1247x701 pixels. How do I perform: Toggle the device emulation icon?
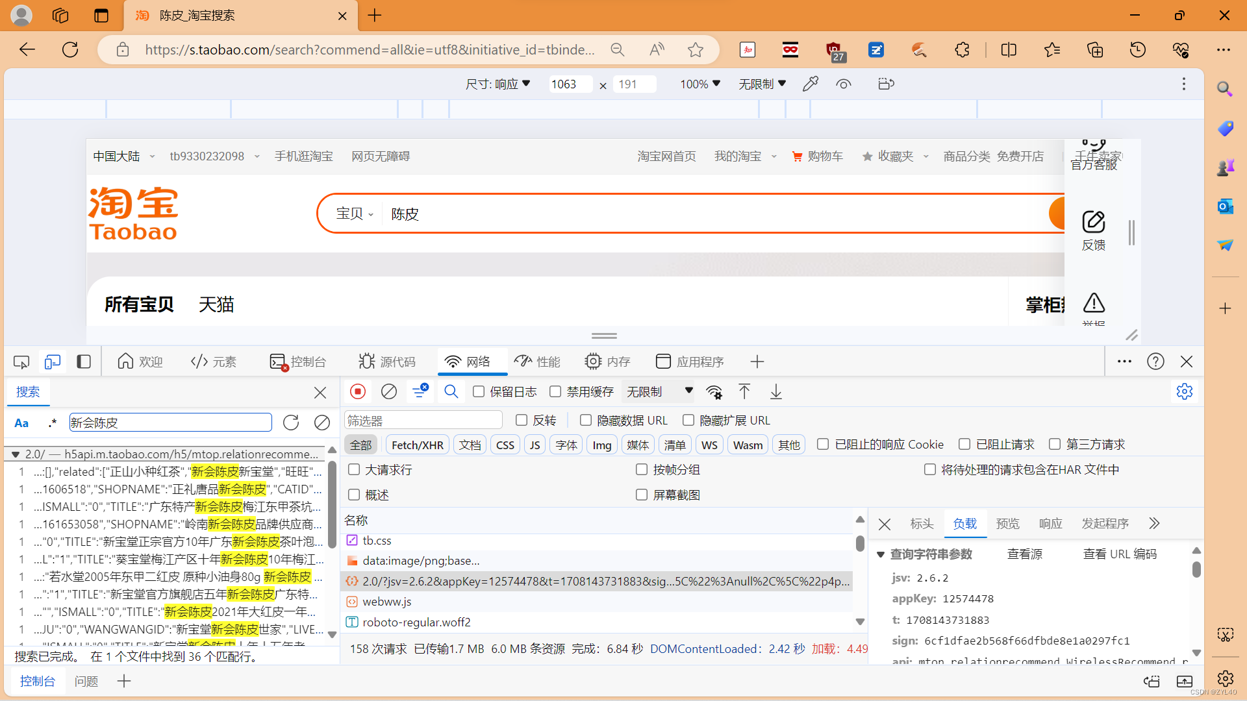(53, 362)
